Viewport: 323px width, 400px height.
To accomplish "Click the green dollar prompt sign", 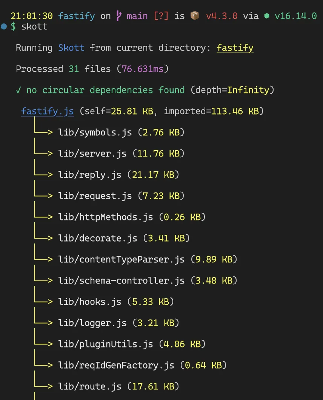I will (x=13, y=26).
